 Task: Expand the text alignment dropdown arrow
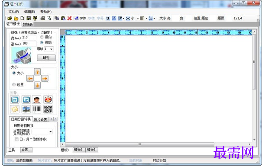pos(146,18)
